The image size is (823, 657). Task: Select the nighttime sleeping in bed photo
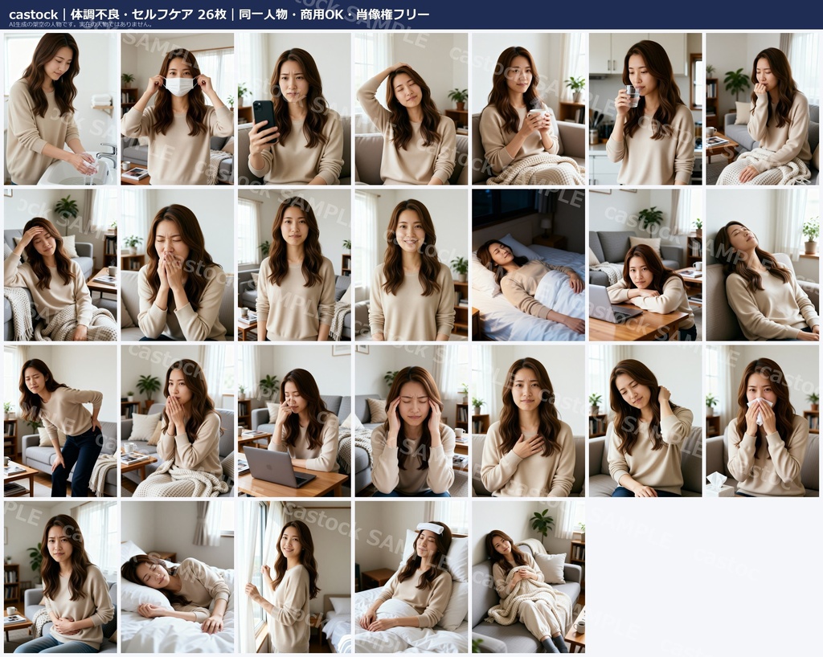tap(528, 265)
